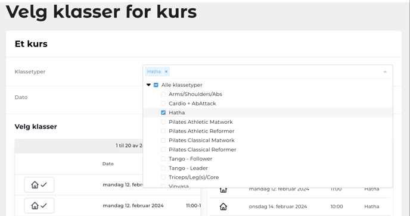Click the Et kurs heading
Viewport: 410px width, 216px height.
(31, 44)
